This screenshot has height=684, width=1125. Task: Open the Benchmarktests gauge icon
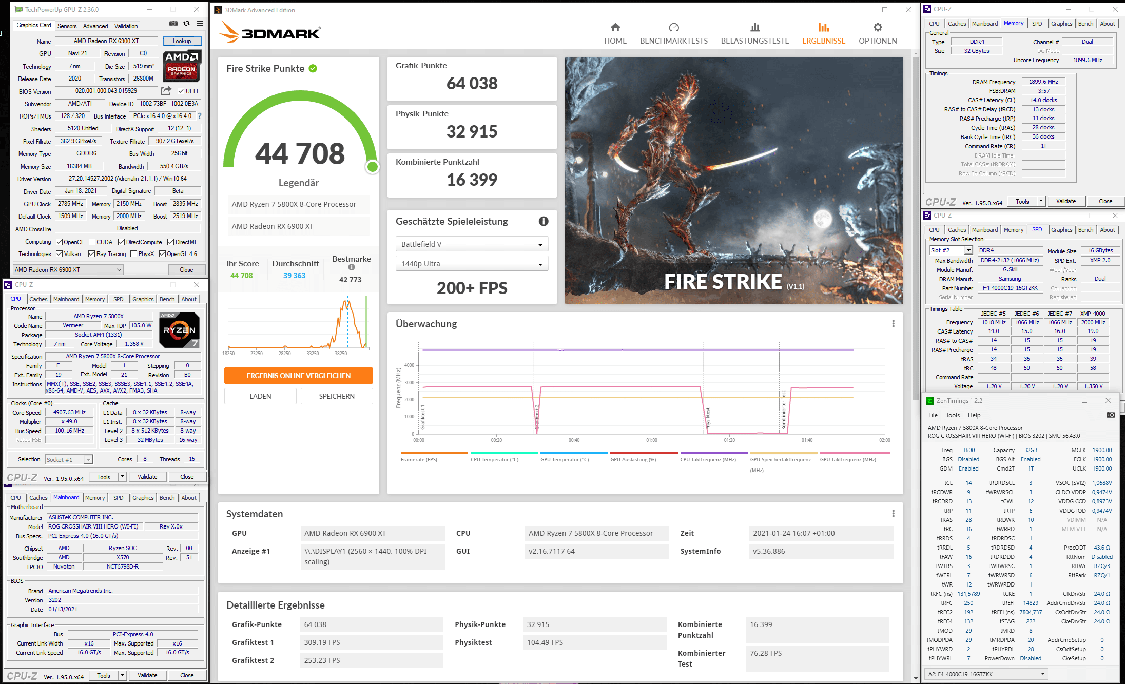674,27
